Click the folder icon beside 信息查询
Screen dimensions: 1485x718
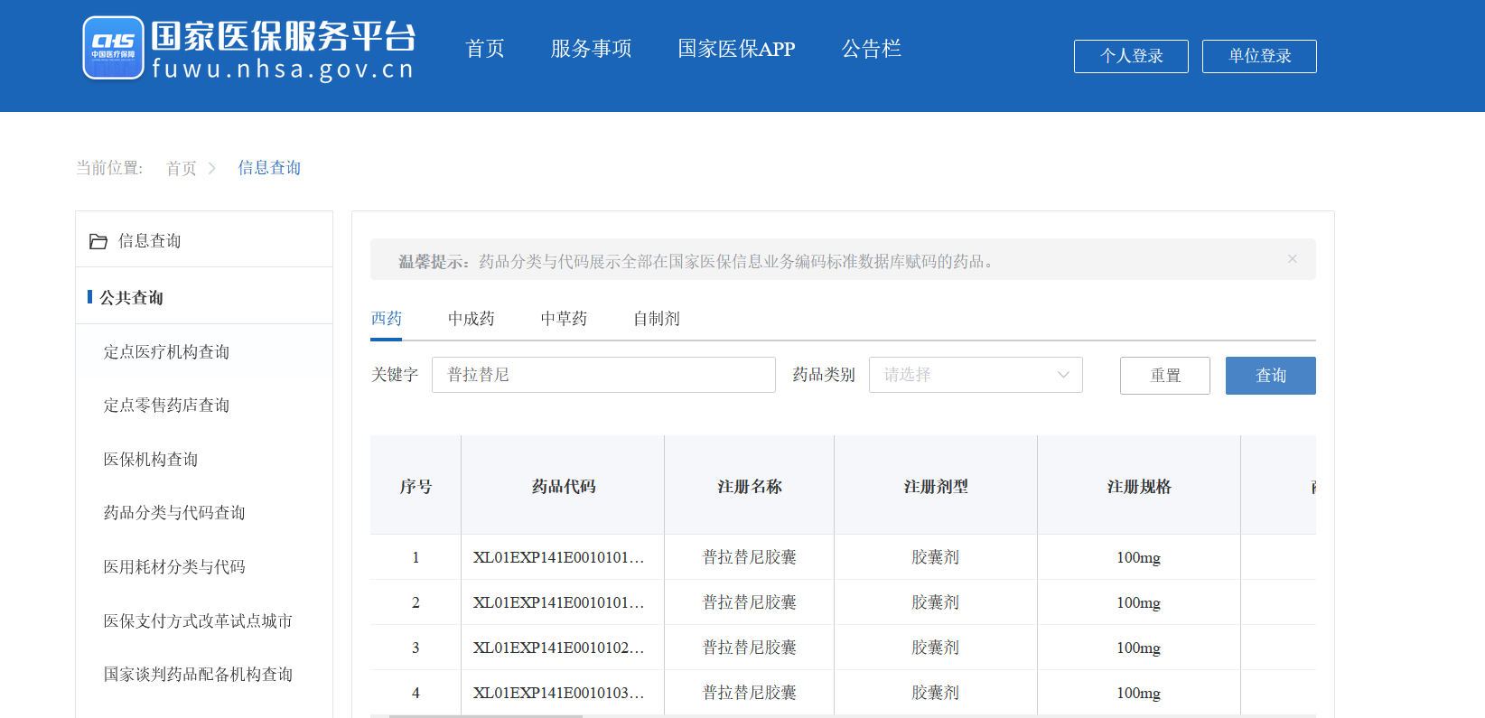tap(98, 241)
